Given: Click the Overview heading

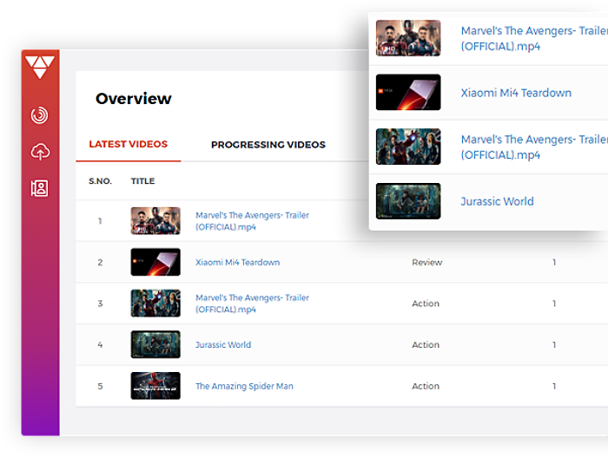Looking at the screenshot, I should tap(134, 98).
